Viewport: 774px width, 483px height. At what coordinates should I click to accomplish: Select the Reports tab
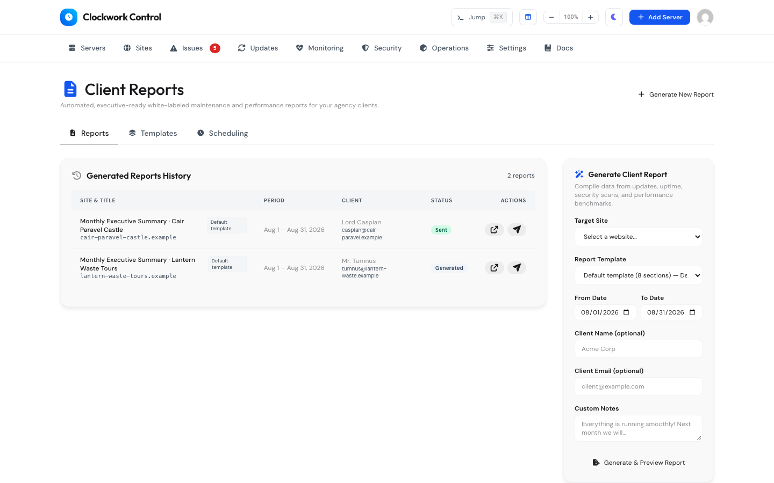89,133
